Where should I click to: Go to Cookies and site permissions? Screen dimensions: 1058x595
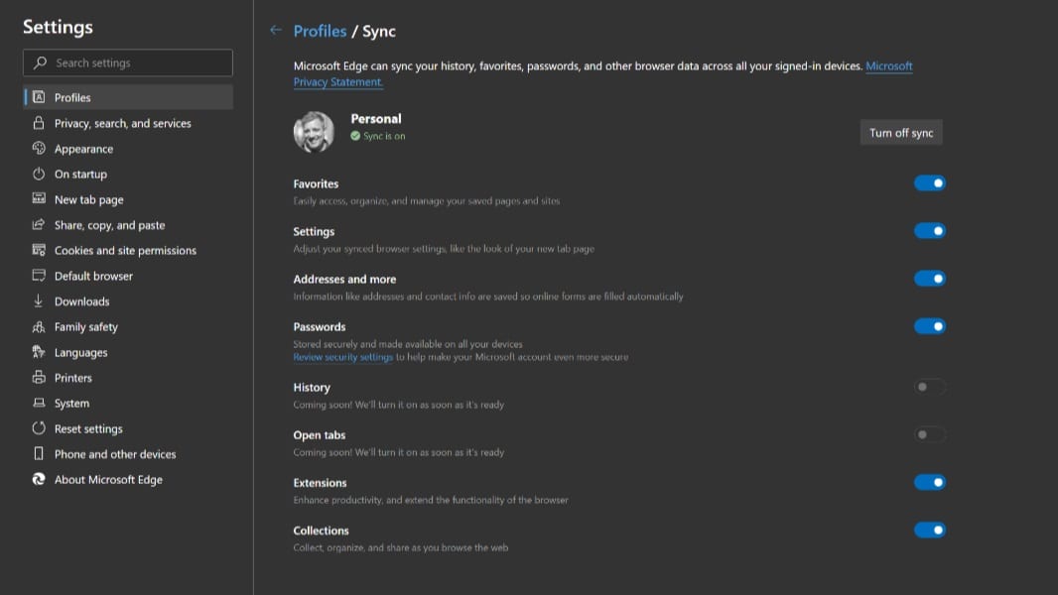click(125, 251)
